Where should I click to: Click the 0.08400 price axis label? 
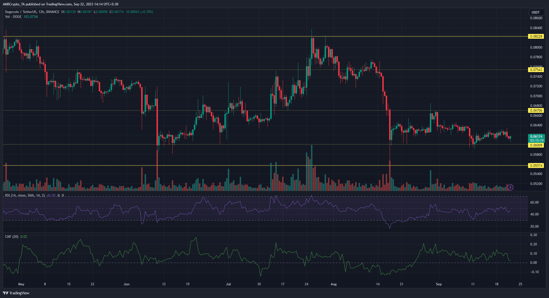[x=536, y=28]
